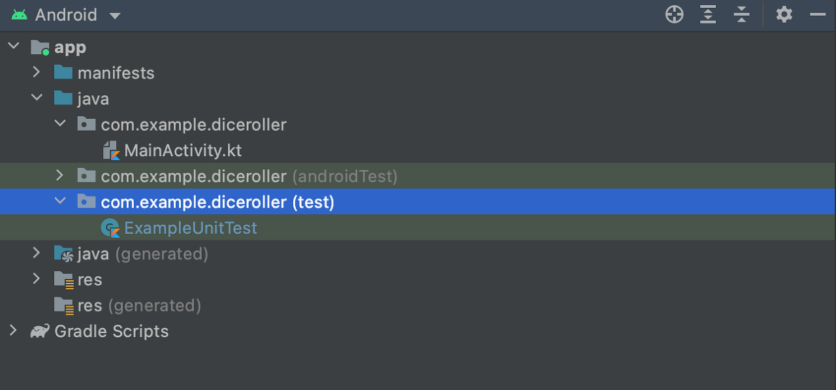
Task: Expand the Gradle Scripts node
Action: (x=12, y=331)
